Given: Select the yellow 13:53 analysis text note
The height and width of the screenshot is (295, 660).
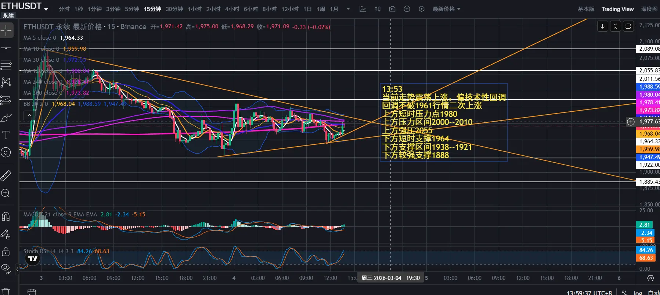Looking at the screenshot, I should pos(444,122).
